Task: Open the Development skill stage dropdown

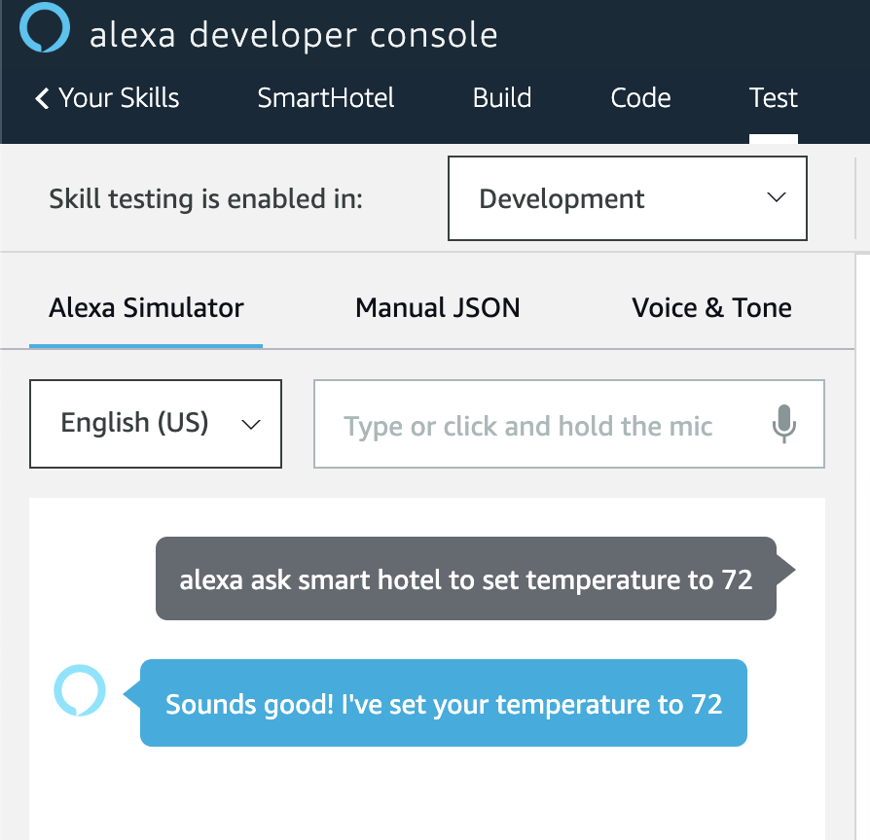Action: [x=627, y=198]
